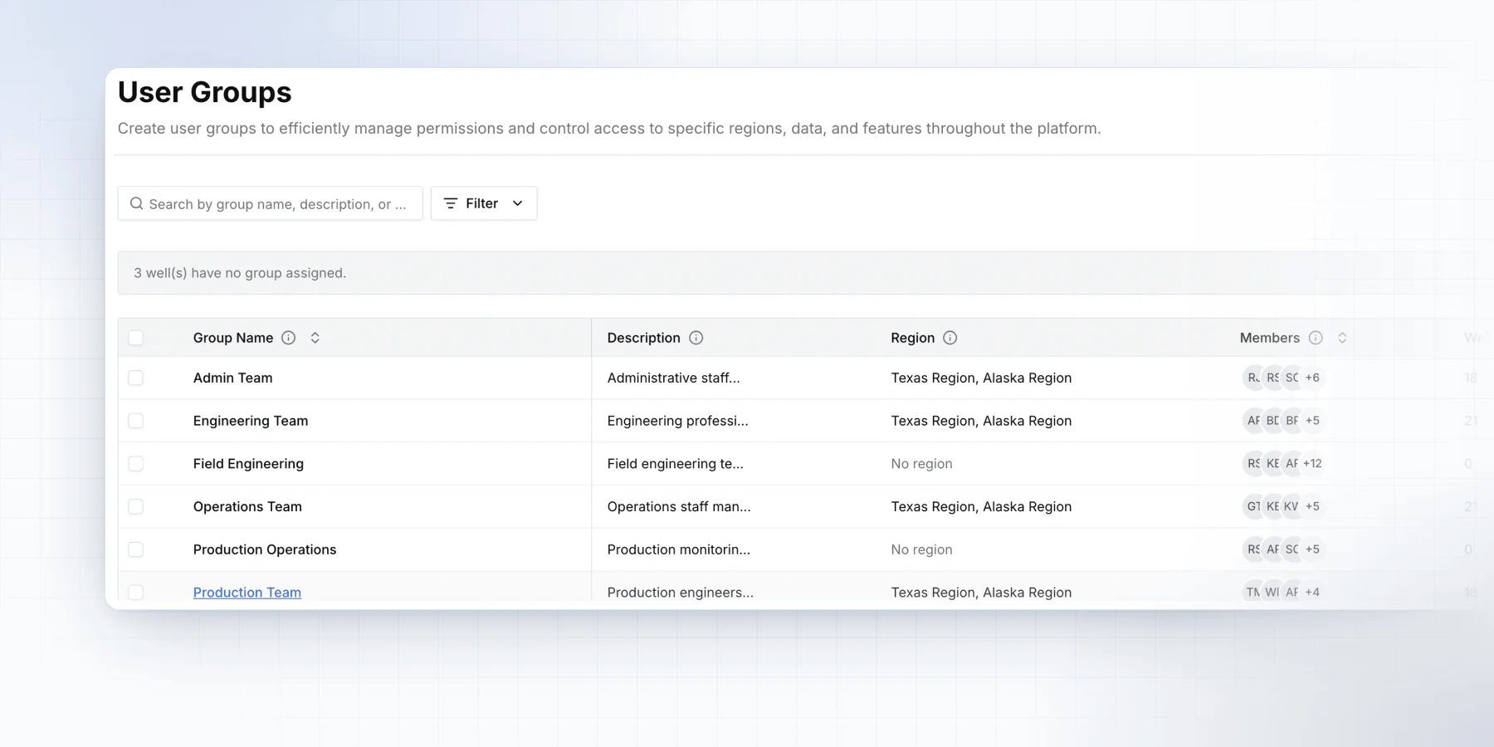1494x747 pixels.
Task: Toggle the select-all header checkbox
Action: click(136, 338)
